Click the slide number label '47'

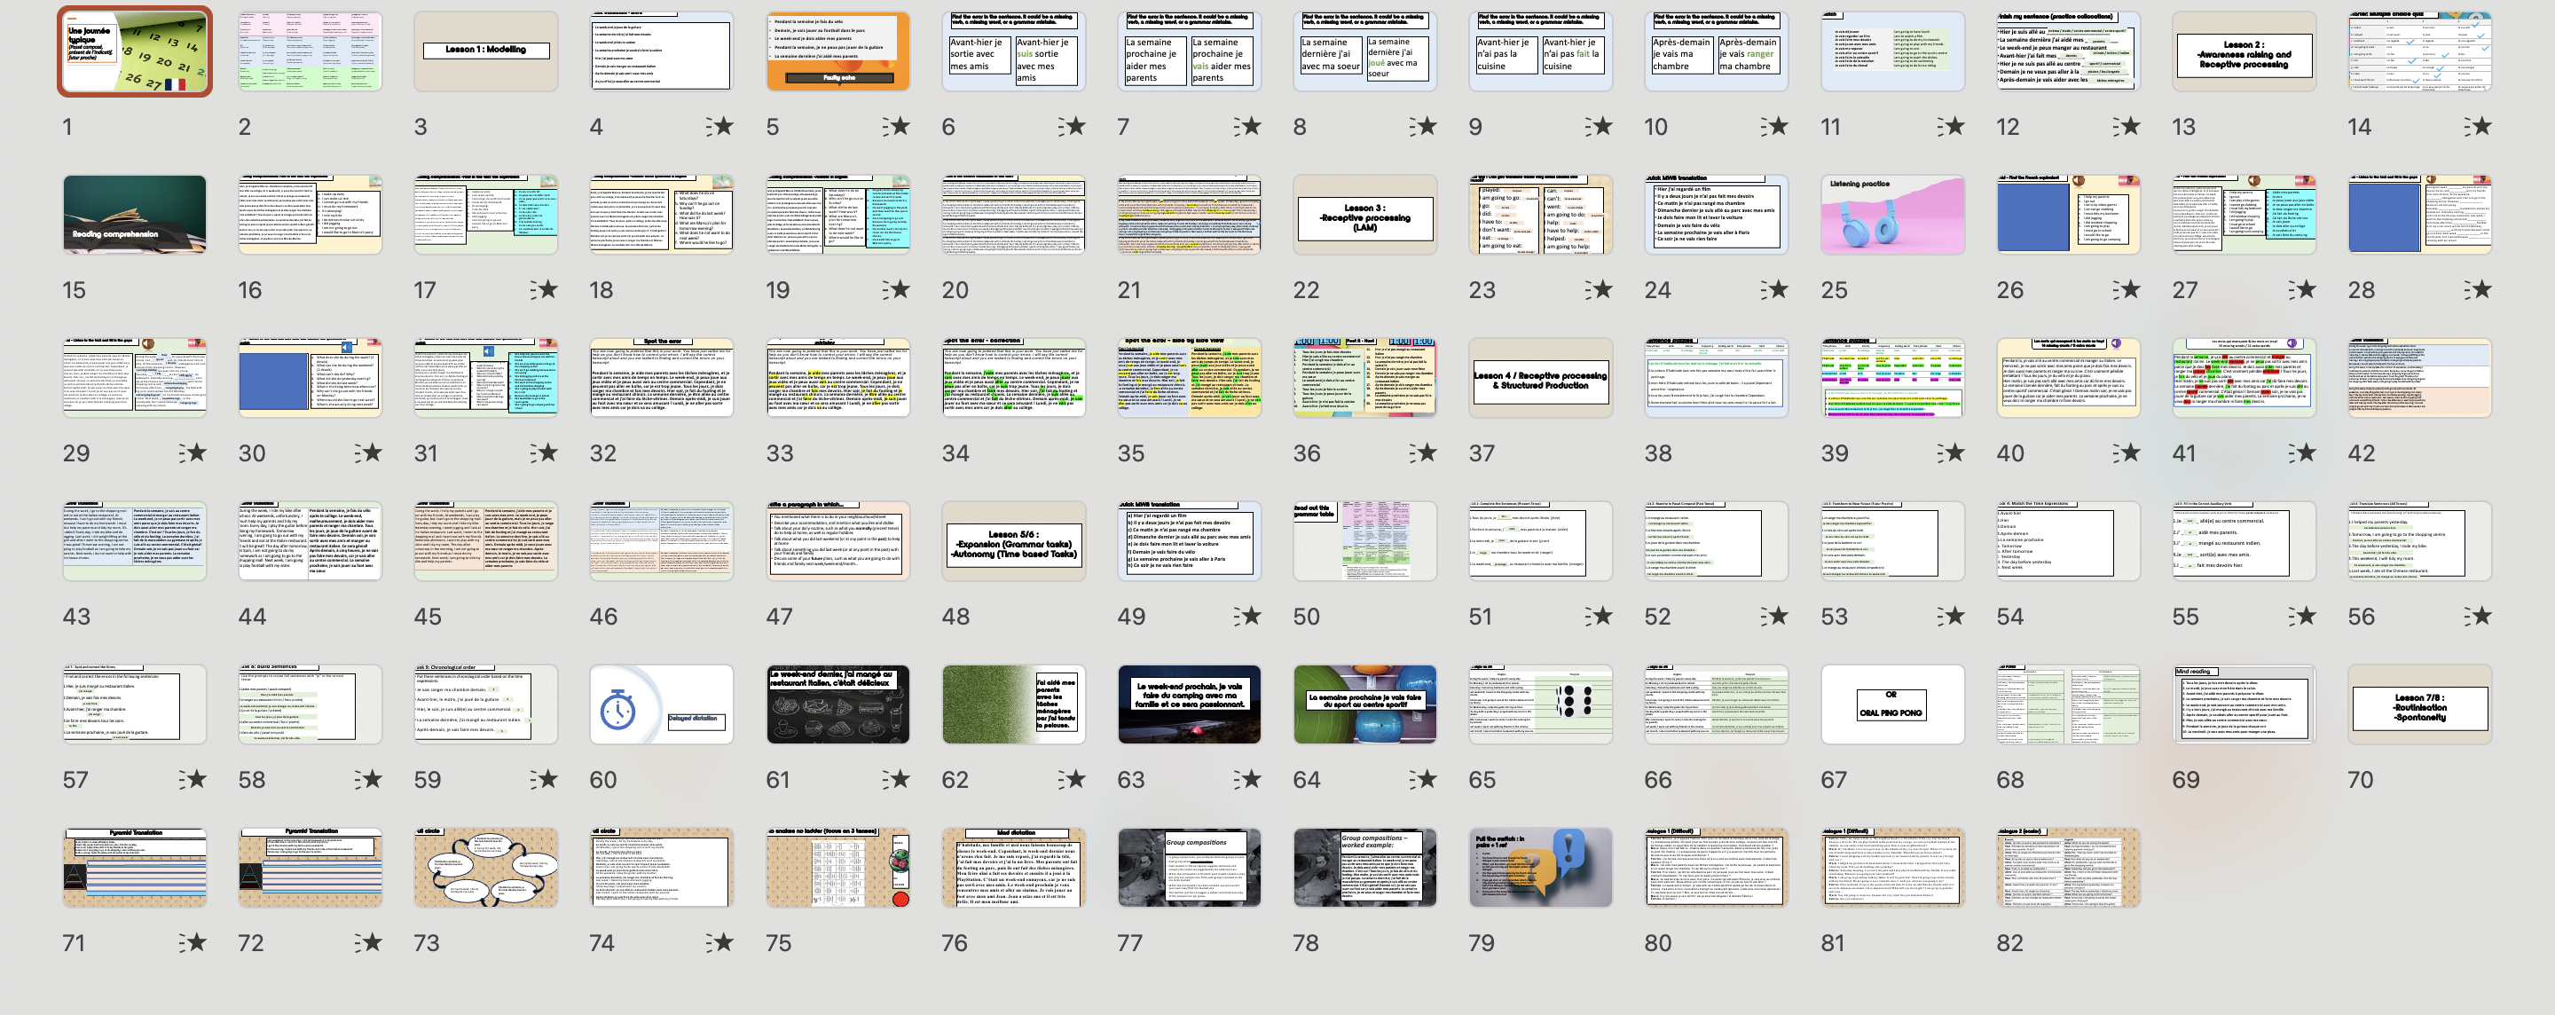tap(780, 616)
